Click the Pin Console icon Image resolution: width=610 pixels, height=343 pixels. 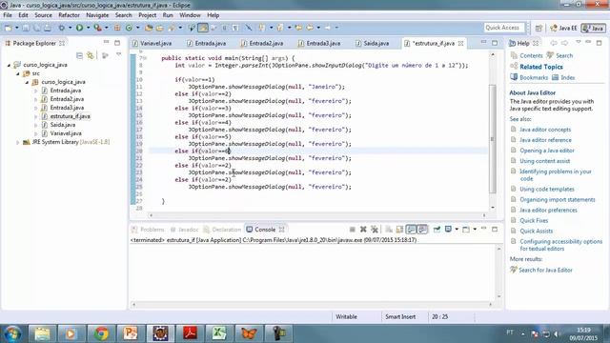click(437, 230)
